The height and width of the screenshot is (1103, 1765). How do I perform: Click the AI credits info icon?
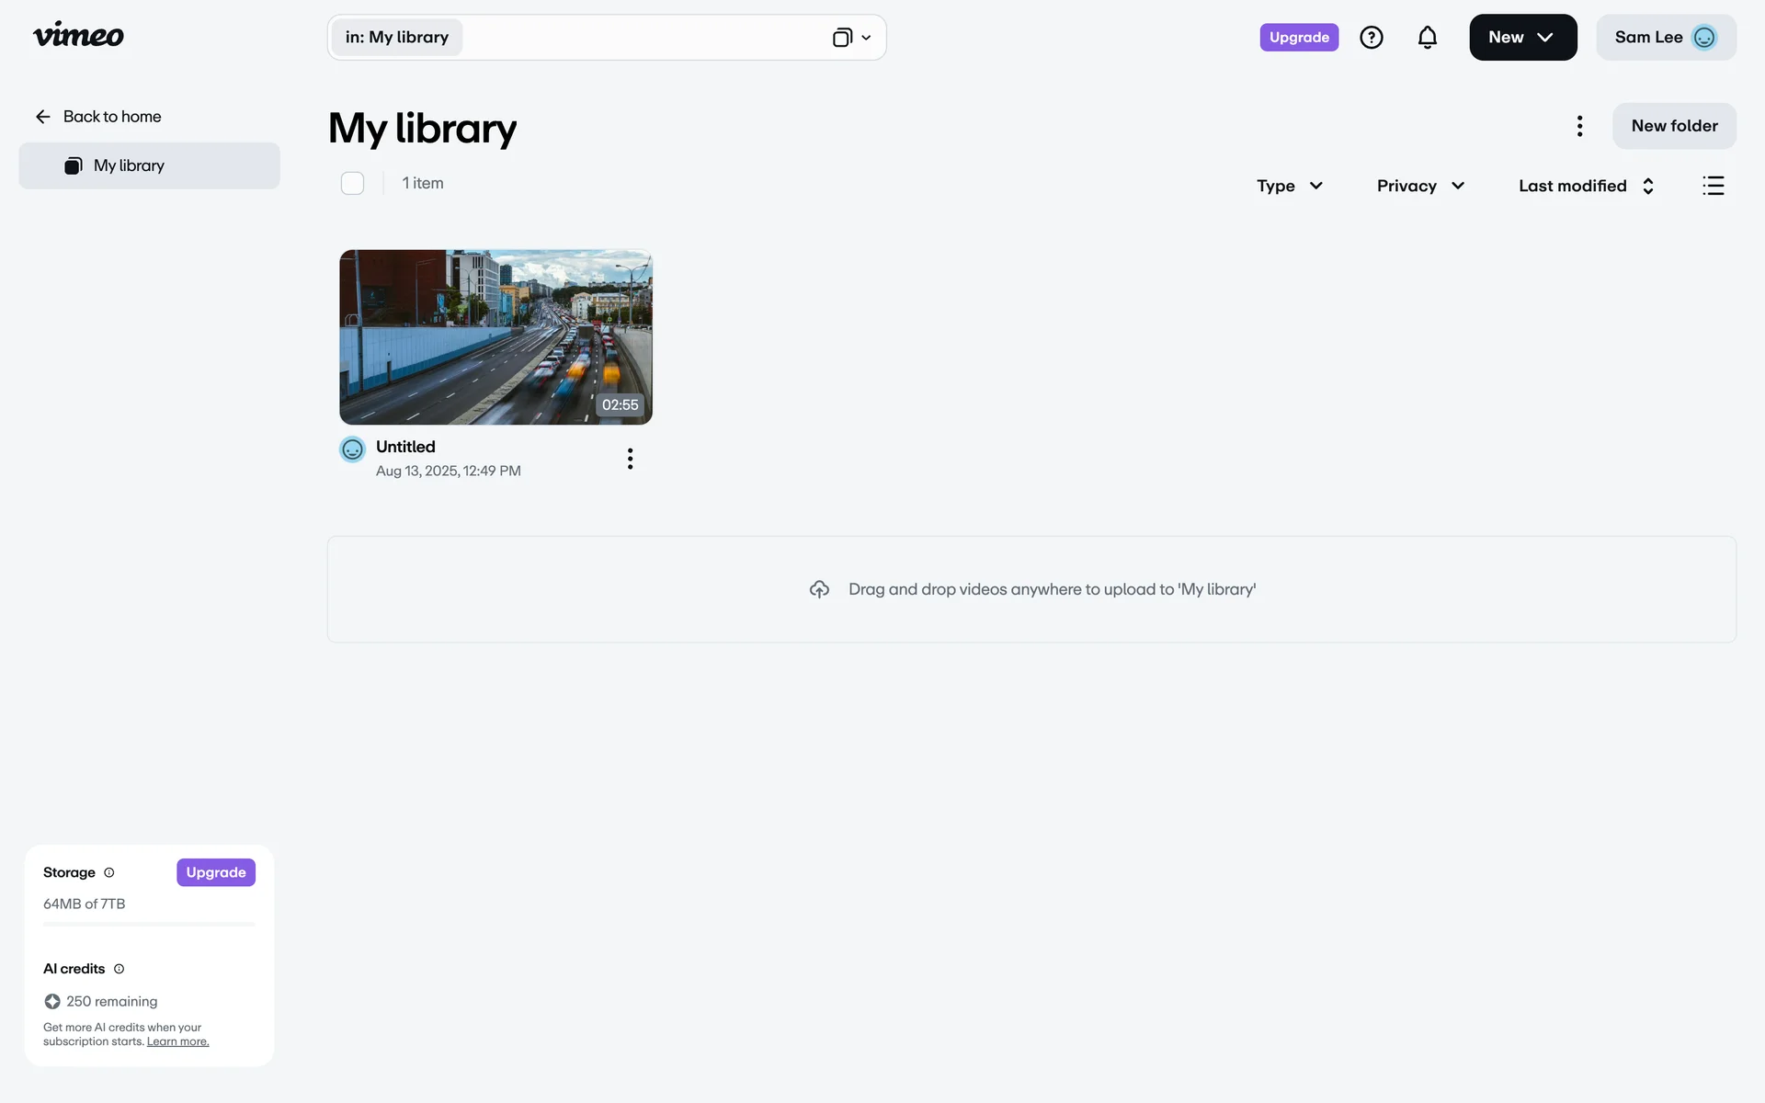click(x=119, y=969)
